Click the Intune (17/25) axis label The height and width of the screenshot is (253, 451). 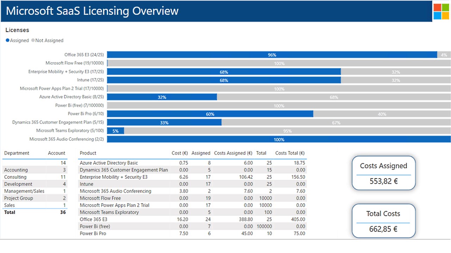[91, 80]
